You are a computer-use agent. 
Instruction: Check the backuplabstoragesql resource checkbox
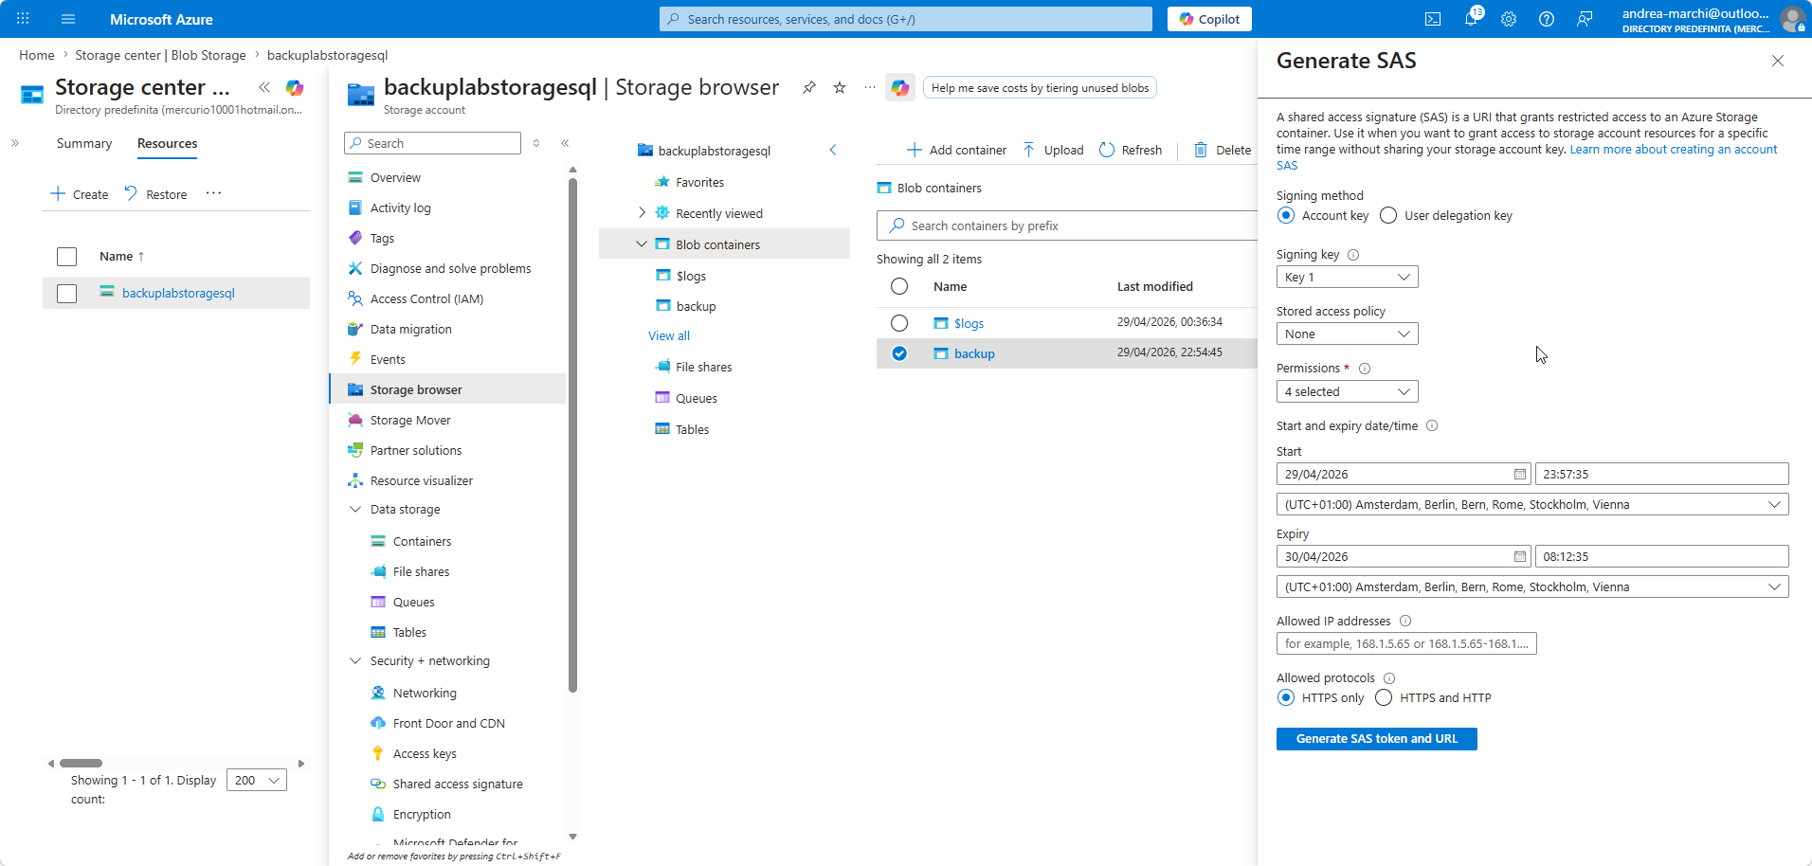pos(67,294)
